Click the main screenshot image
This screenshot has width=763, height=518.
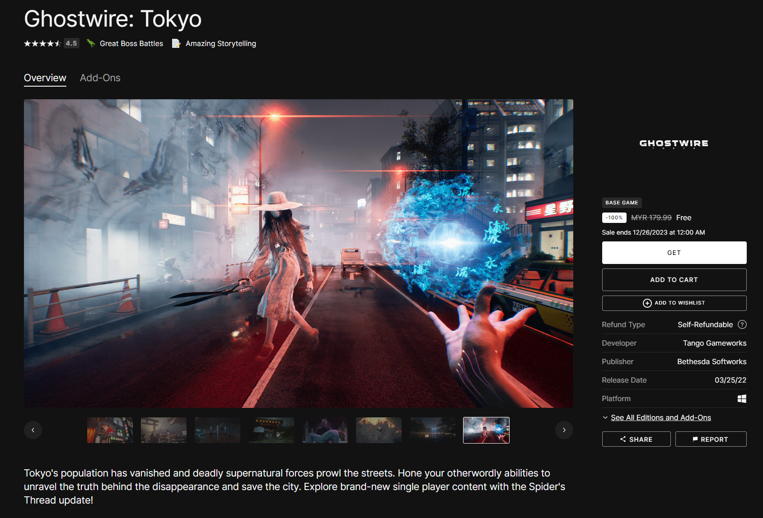(299, 254)
